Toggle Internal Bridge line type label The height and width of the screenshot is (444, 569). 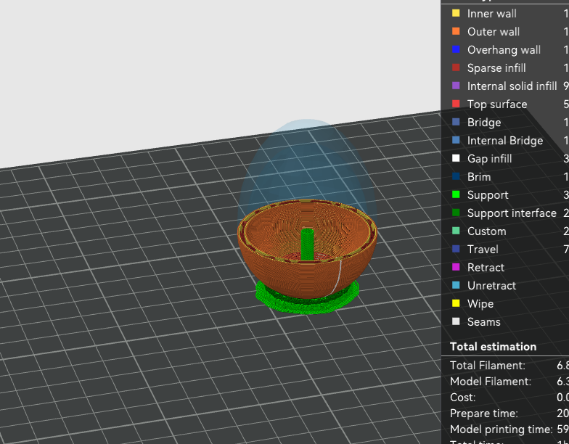(505, 141)
